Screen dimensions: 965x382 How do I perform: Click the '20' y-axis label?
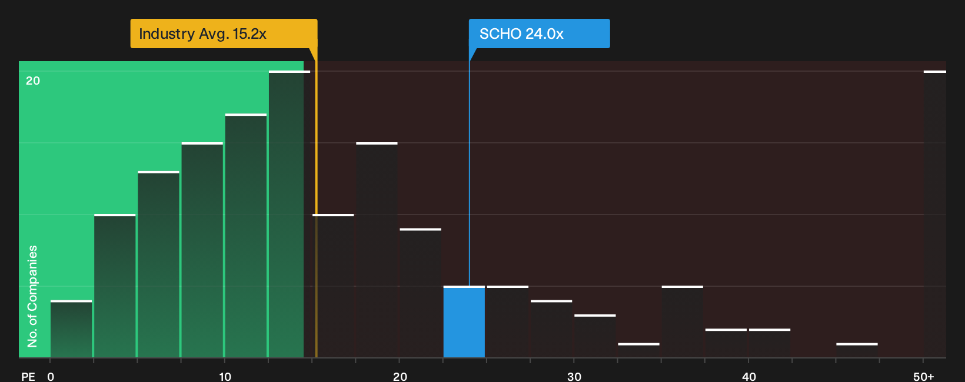(33, 81)
